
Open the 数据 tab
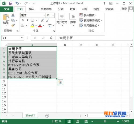point(72,9)
